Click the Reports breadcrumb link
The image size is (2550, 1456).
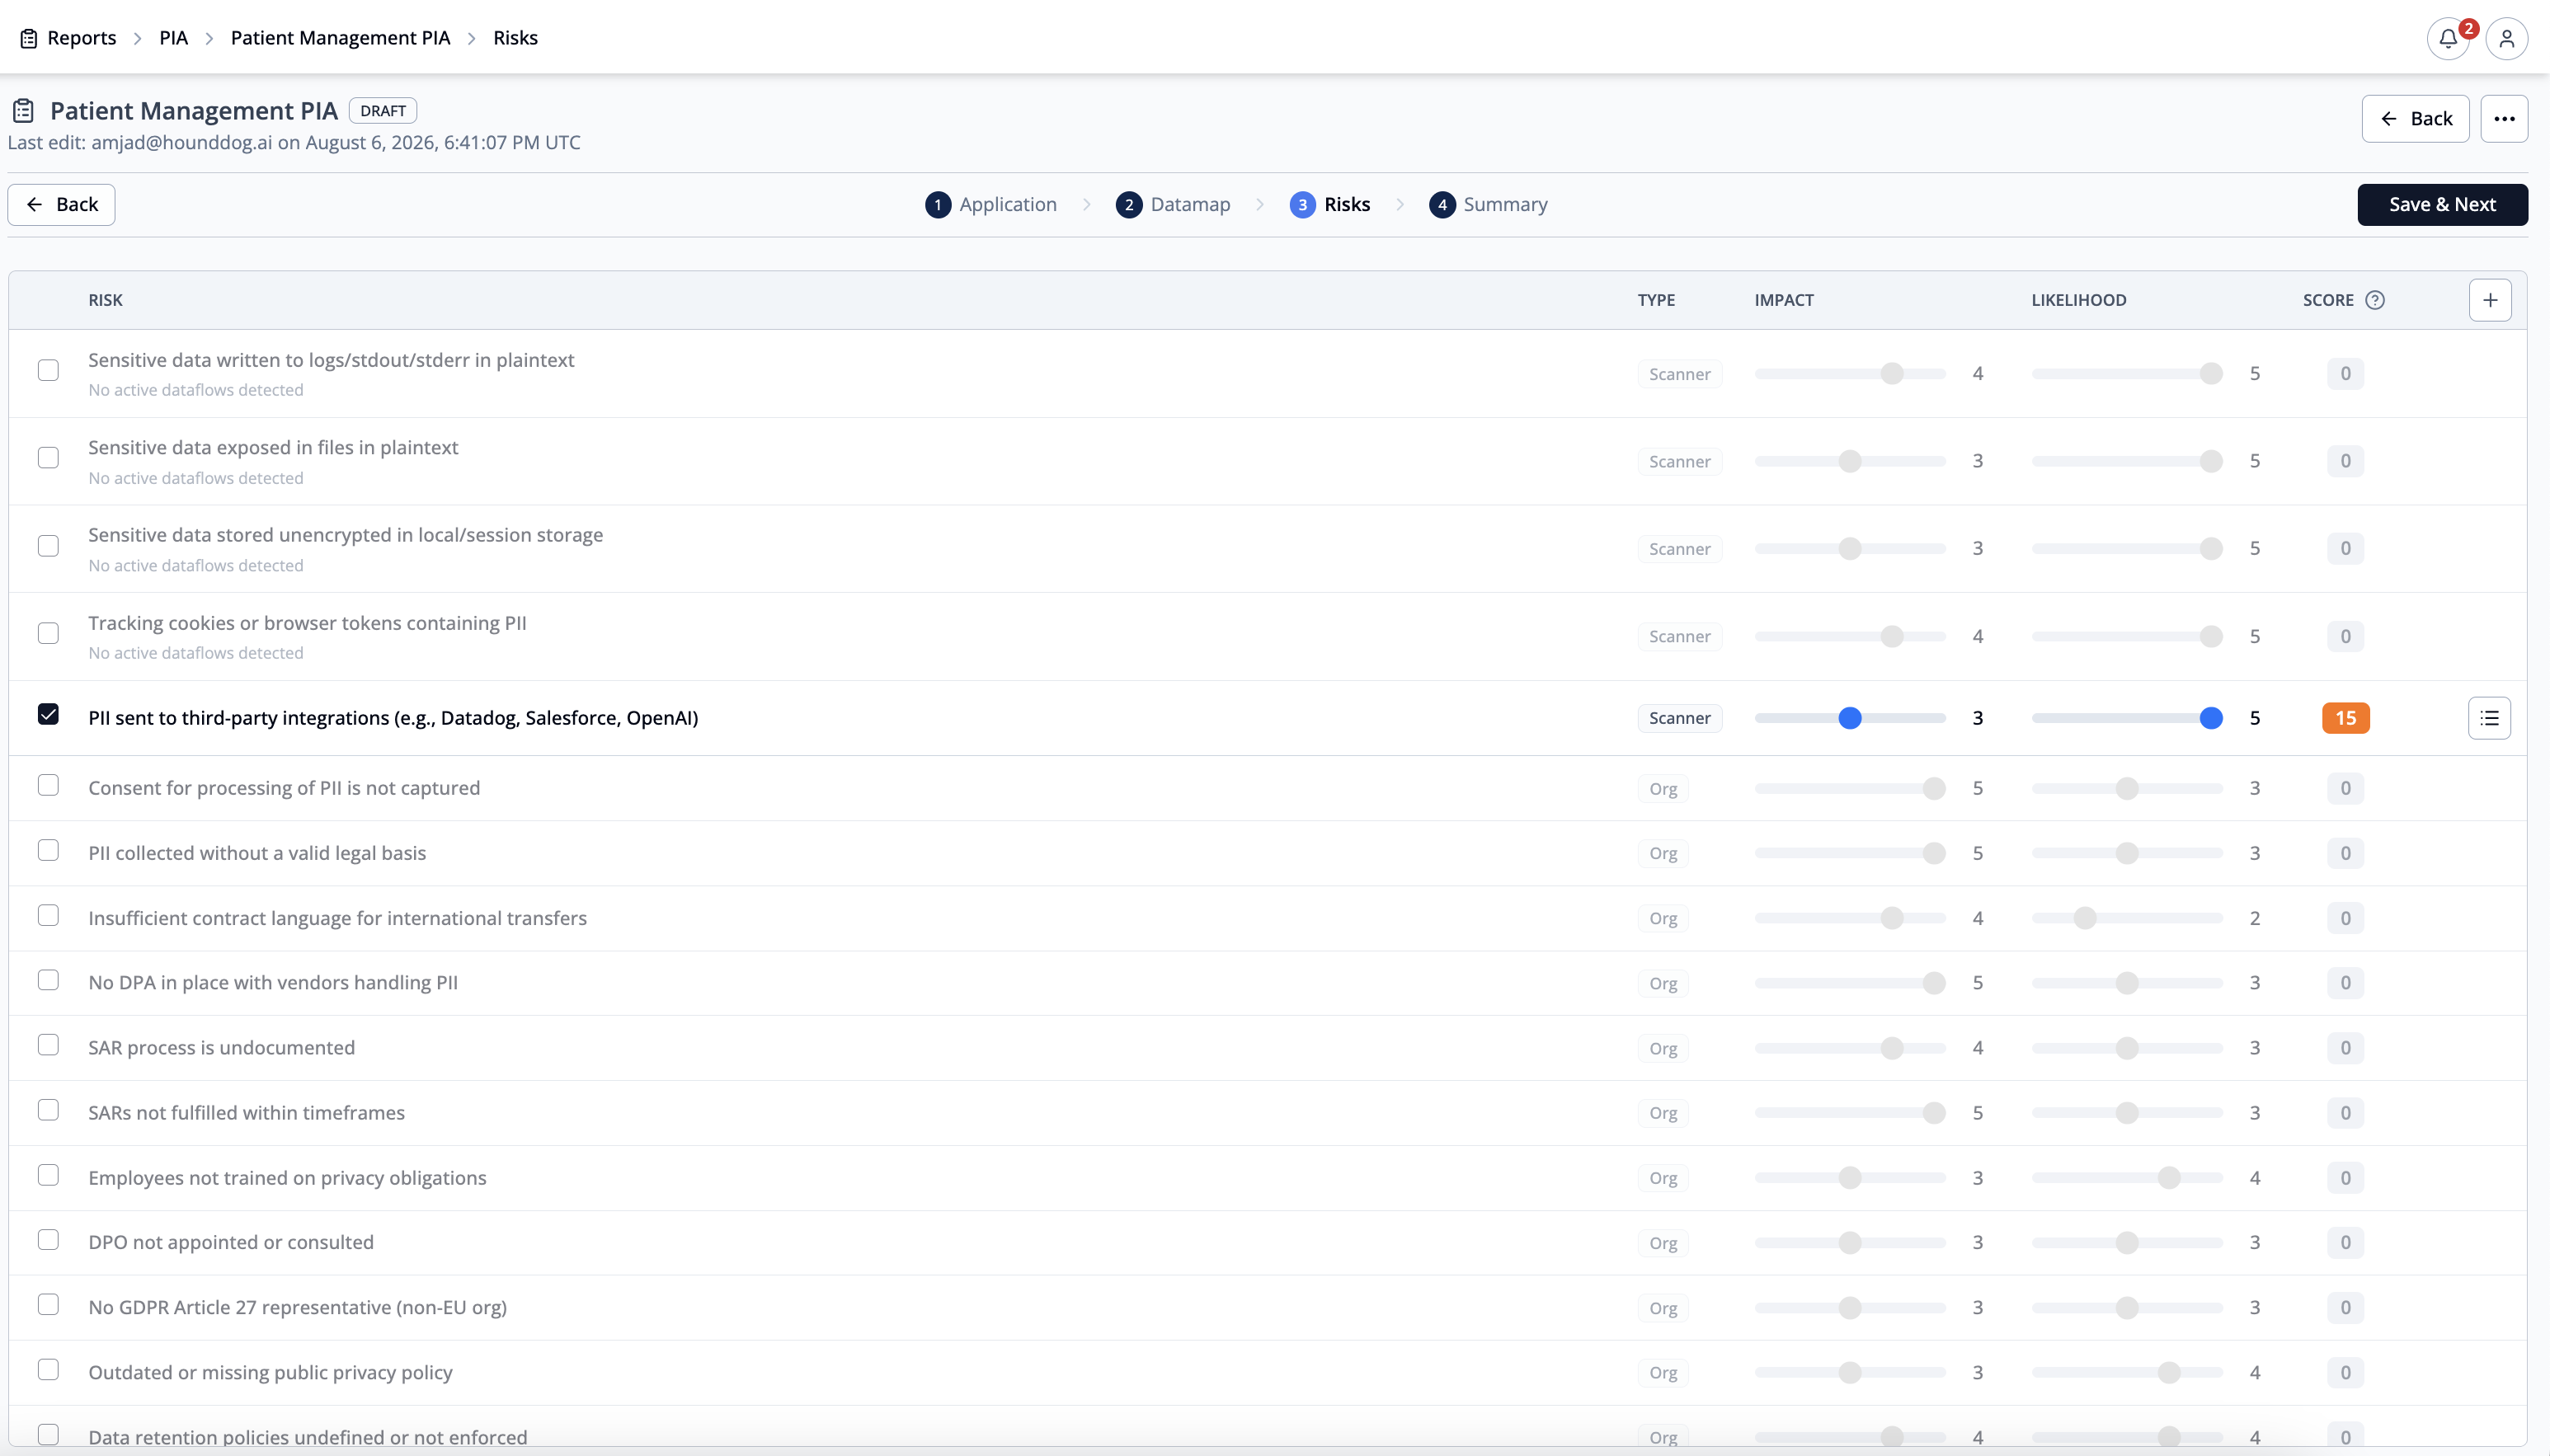point(82,38)
